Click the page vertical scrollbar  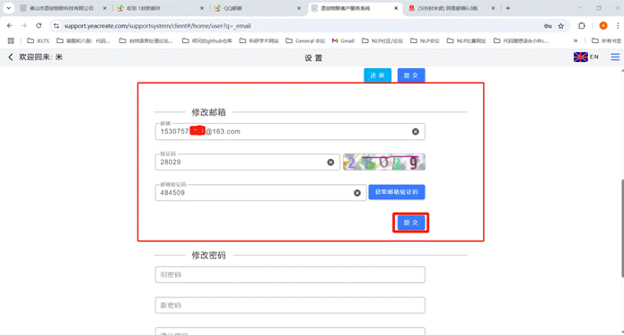click(x=622, y=229)
